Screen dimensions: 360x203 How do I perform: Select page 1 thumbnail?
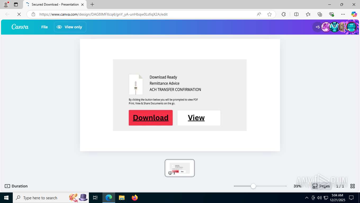tap(180, 168)
